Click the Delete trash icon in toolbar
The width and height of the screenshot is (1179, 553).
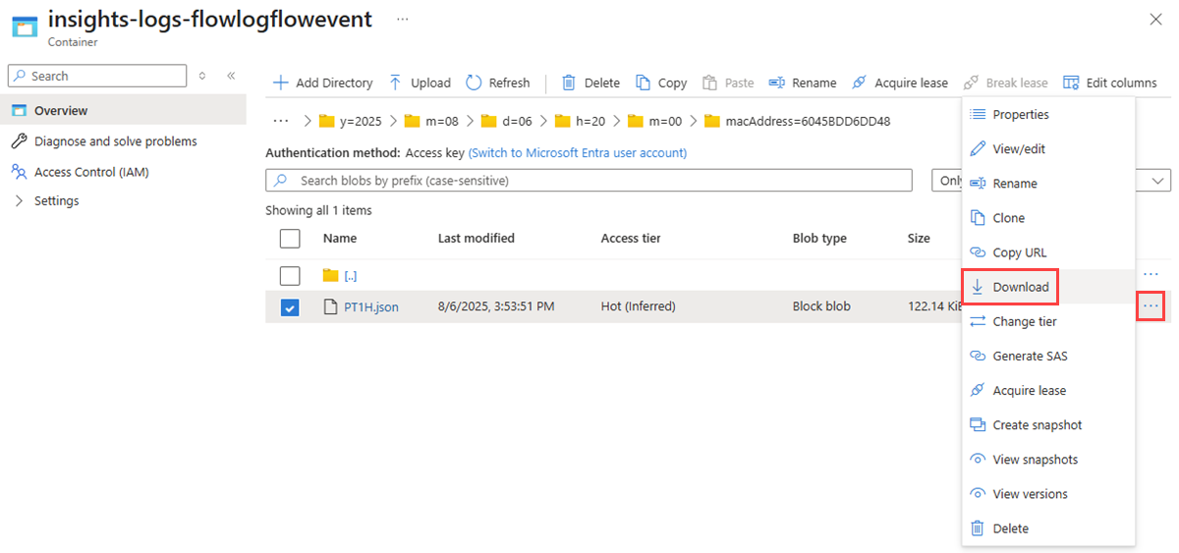[568, 83]
